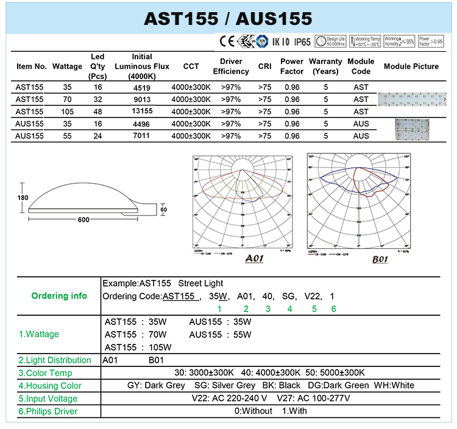Click the B01 chart caption
Screen dimensions: 457x429
pos(380,259)
